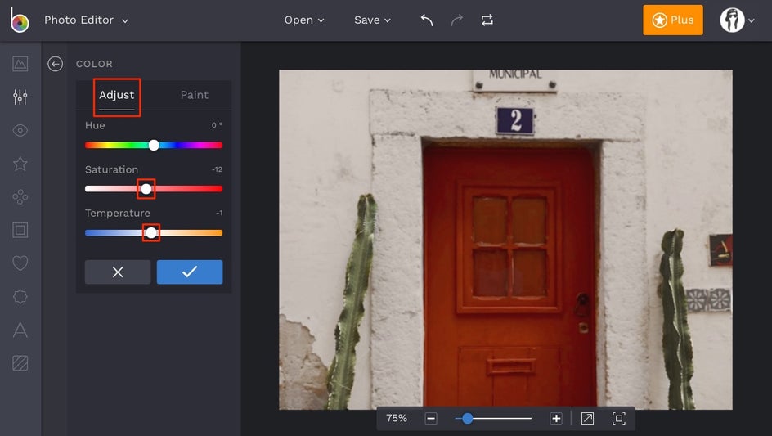Apply color changes with the checkmark button

click(x=190, y=272)
